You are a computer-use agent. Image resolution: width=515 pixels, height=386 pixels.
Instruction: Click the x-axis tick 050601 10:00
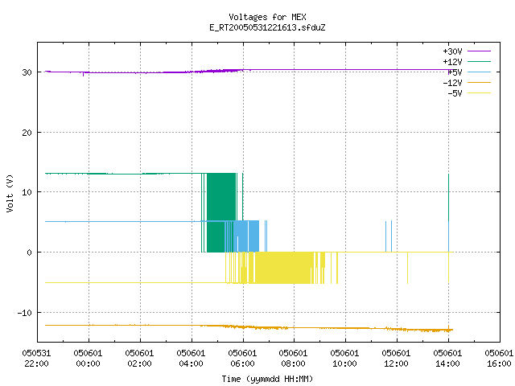coord(344,359)
